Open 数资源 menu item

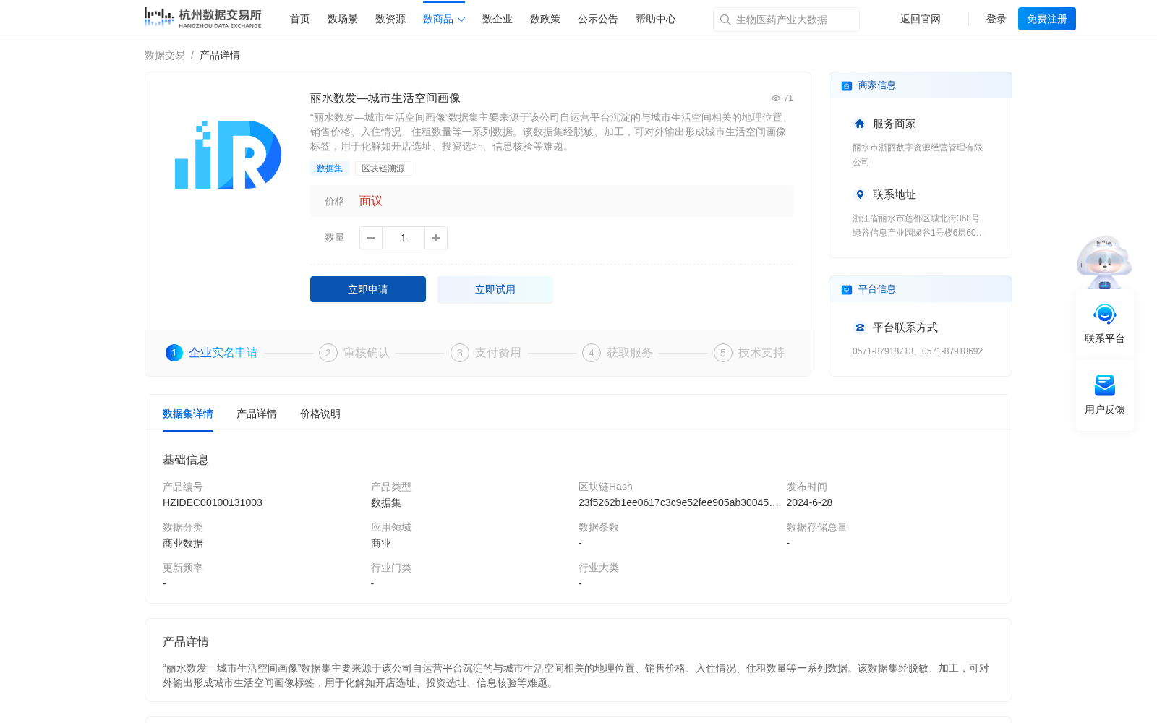390,19
